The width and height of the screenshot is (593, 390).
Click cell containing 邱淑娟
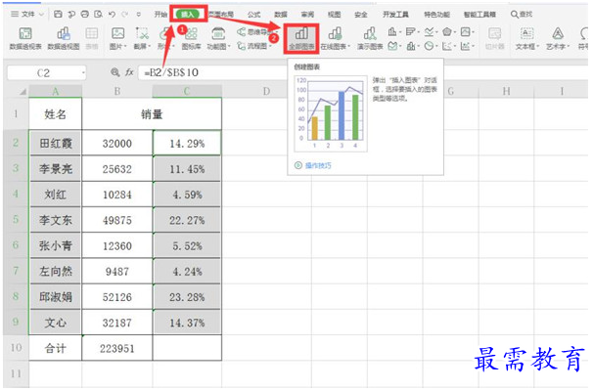55,297
